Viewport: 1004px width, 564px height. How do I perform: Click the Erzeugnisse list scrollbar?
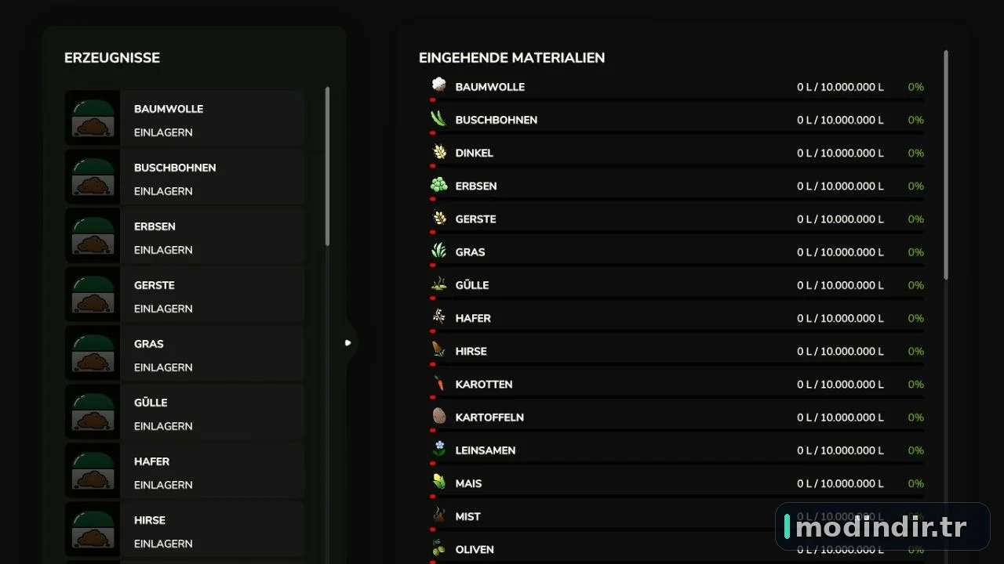(327, 166)
